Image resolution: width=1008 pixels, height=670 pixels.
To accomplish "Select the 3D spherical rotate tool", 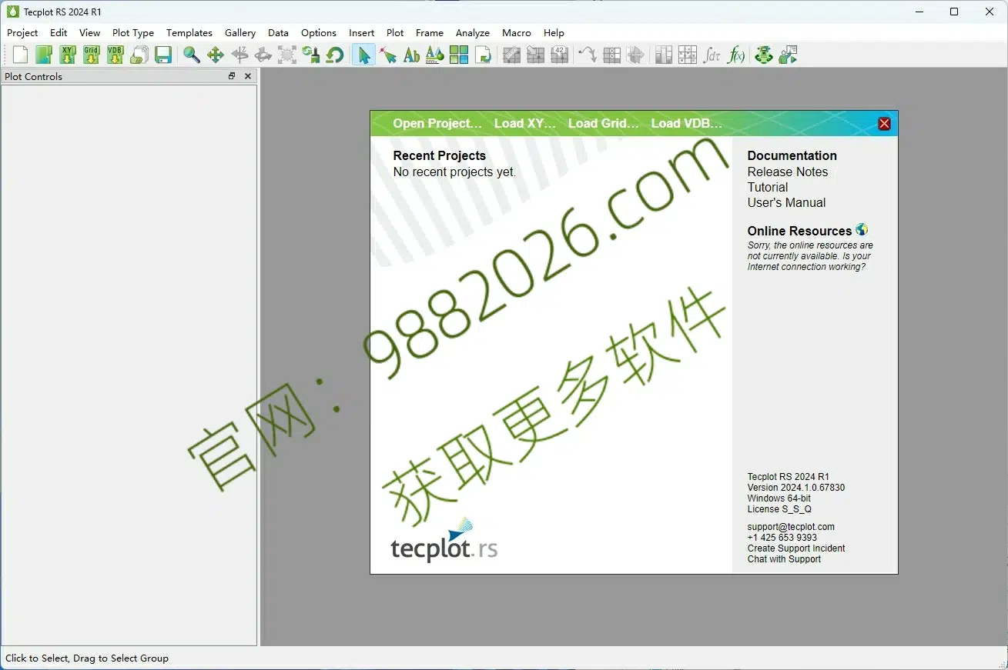I will tap(263, 55).
